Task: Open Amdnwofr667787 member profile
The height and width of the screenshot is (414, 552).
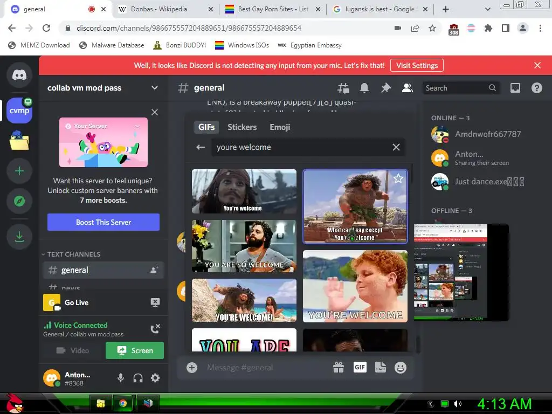Action: coord(487,134)
